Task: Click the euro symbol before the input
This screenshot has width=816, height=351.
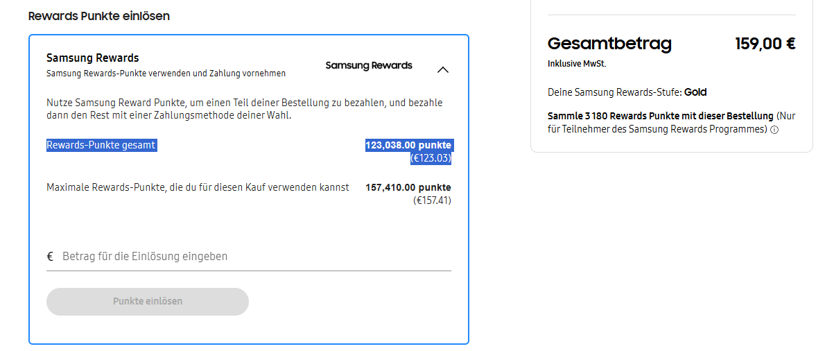Action: point(50,257)
